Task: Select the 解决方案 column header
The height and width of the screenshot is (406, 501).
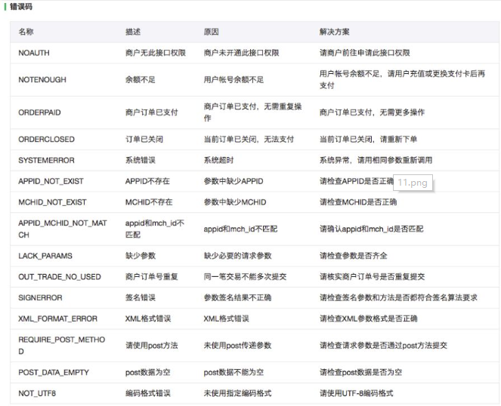Action: [335, 32]
